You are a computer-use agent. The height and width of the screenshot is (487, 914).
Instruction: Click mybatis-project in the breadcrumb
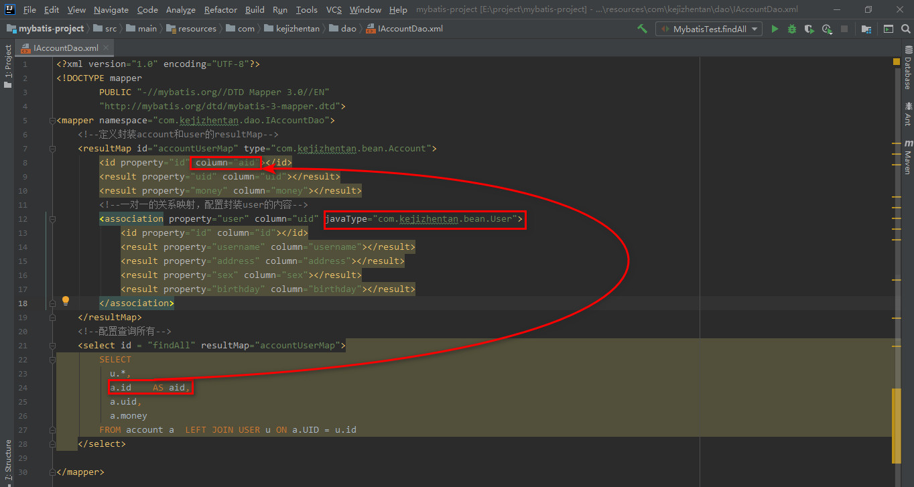point(45,29)
